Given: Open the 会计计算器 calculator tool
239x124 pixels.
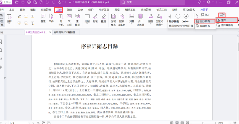Looking at the screenshot, I should click(x=140, y=19).
